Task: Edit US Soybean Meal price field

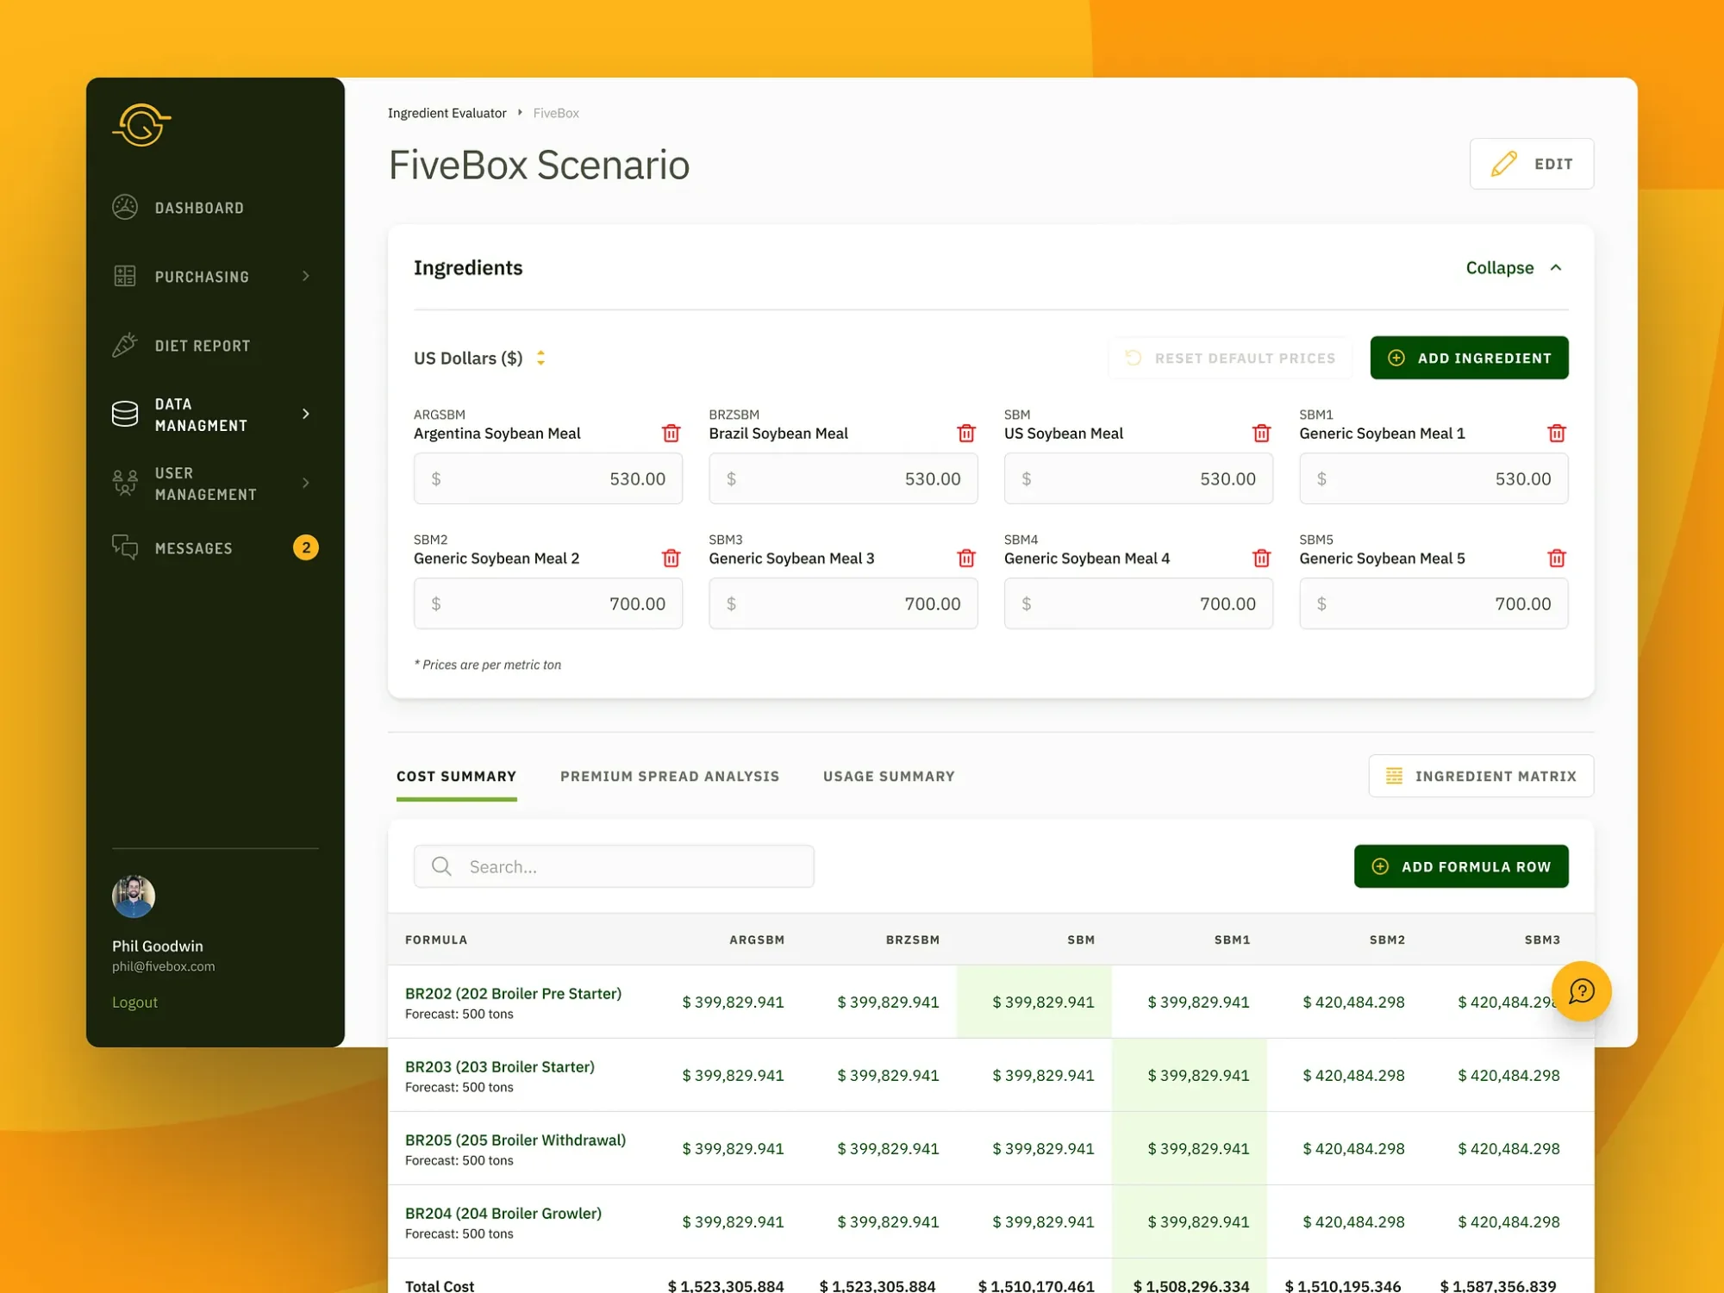Action: click(1139, 478)
